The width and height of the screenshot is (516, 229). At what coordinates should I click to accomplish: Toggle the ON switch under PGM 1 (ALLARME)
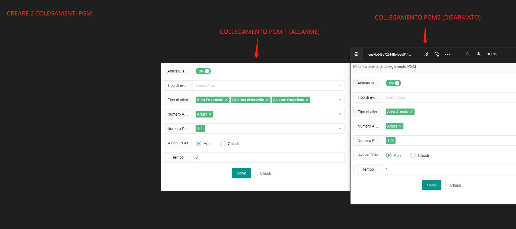coord(203,71)
